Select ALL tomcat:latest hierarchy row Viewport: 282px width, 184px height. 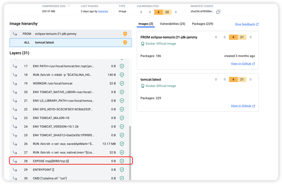pyautogui.click(x=70, y=42)
